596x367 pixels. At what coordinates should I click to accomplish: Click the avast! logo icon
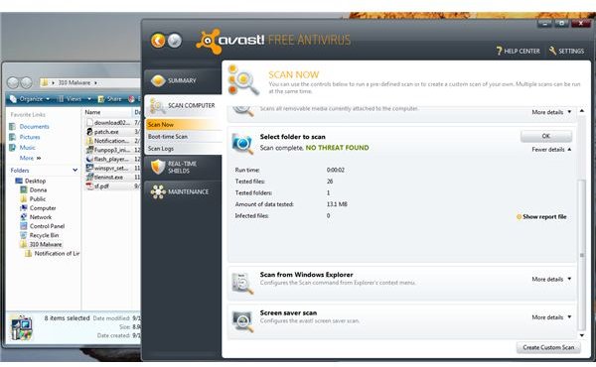[x=208, y=41]
